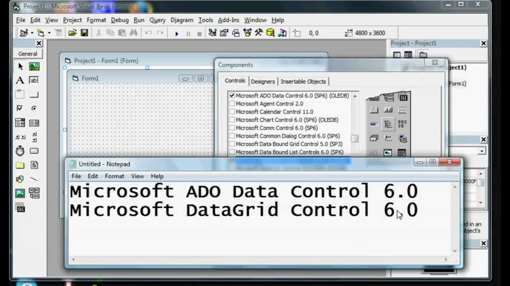510x286 pixels.
Task: Open Properties Window from toolbar
Action: pos(224,33)
